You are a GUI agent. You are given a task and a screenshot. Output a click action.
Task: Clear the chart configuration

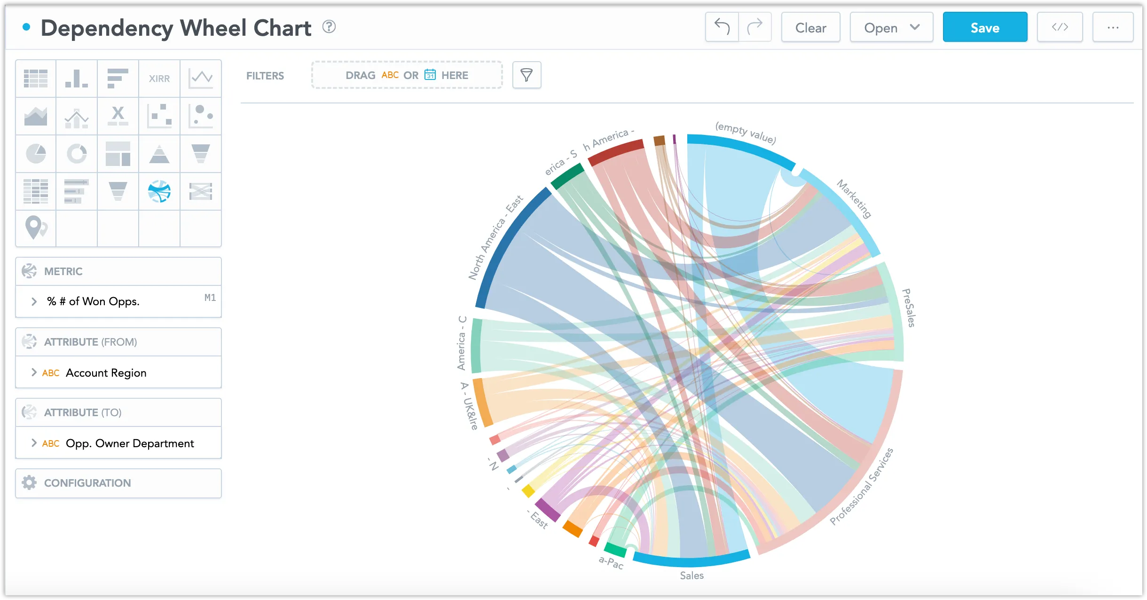click(810, 27)
